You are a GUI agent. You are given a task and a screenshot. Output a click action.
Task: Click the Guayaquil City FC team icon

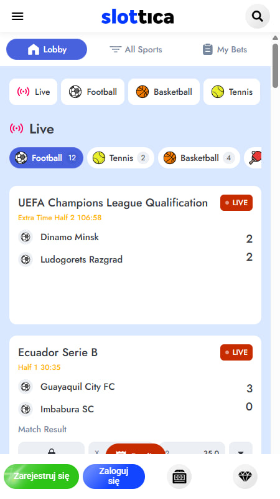coord(26,387)
